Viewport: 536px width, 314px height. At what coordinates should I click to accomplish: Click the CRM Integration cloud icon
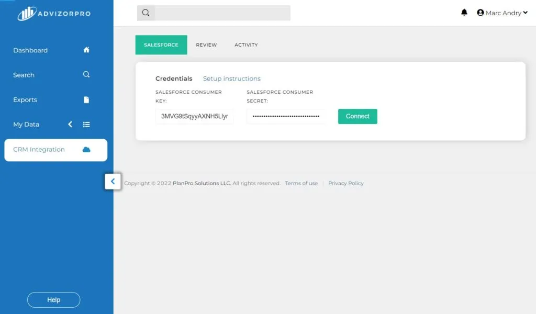click(x=86, y=149)
